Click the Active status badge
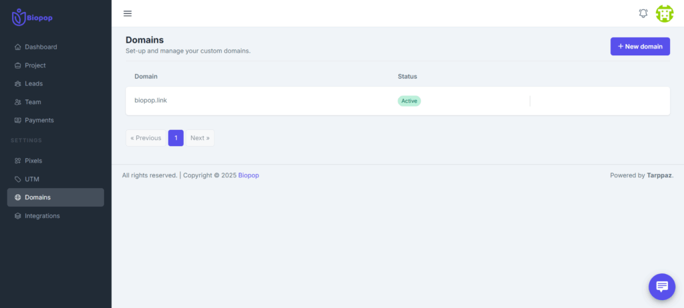684x308 pixels. [x=409, y=101]
